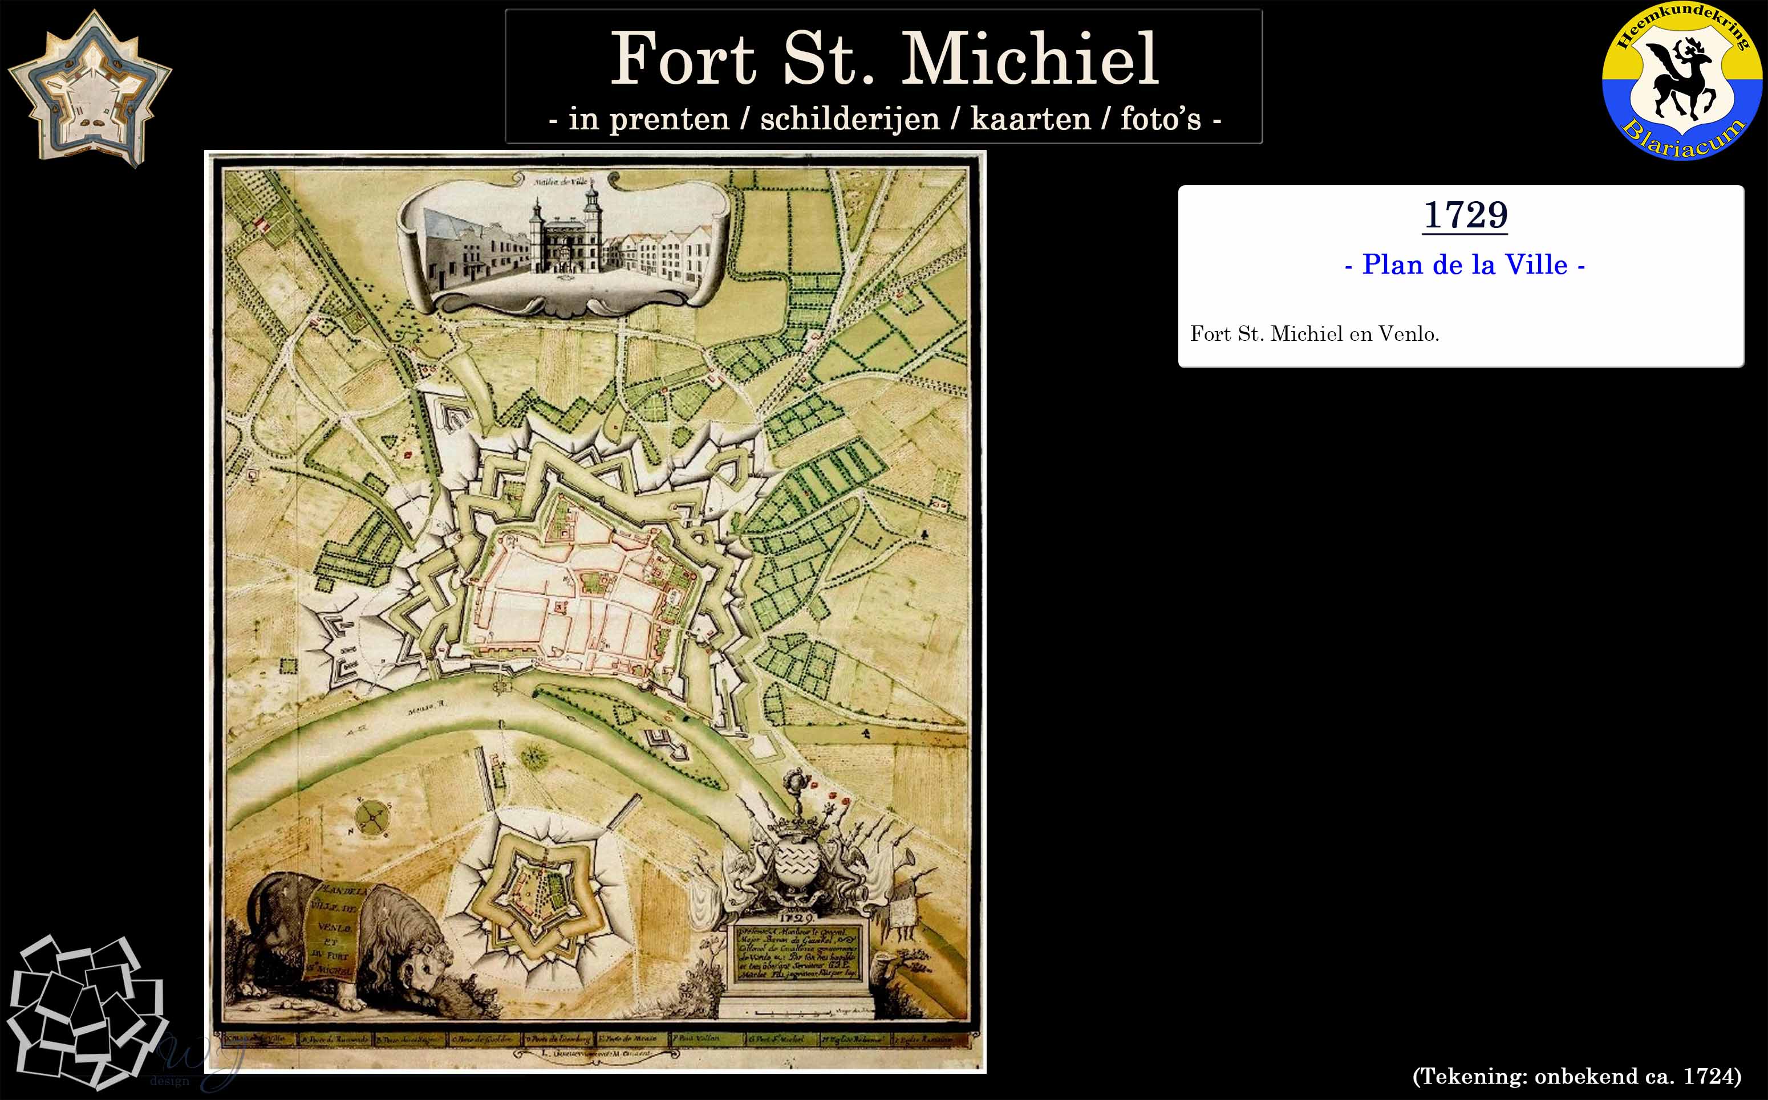This screenshot has width=1768, height=1100.
Task: Click the subtitle "in prenten / schilderijen / kaarten / foto's"
Action: pos(883,119)
